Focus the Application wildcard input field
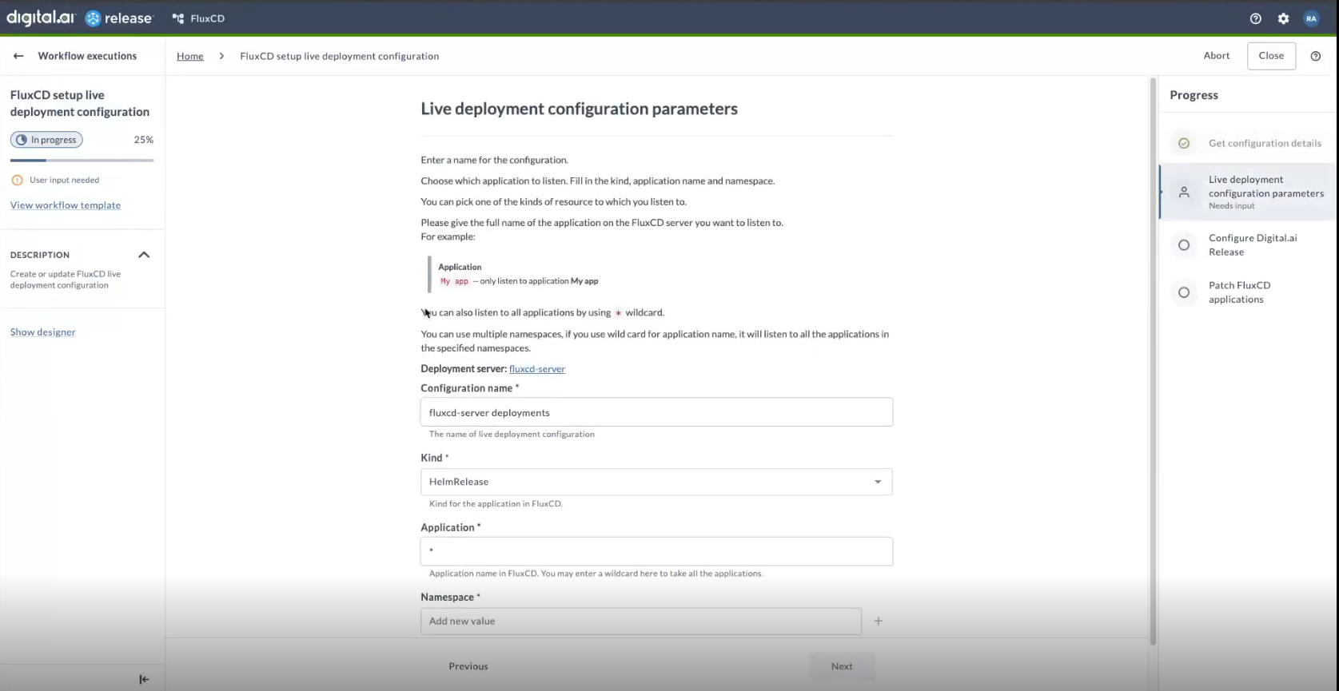This screenshot has width=1339, height=691. [x=656, y=551]
